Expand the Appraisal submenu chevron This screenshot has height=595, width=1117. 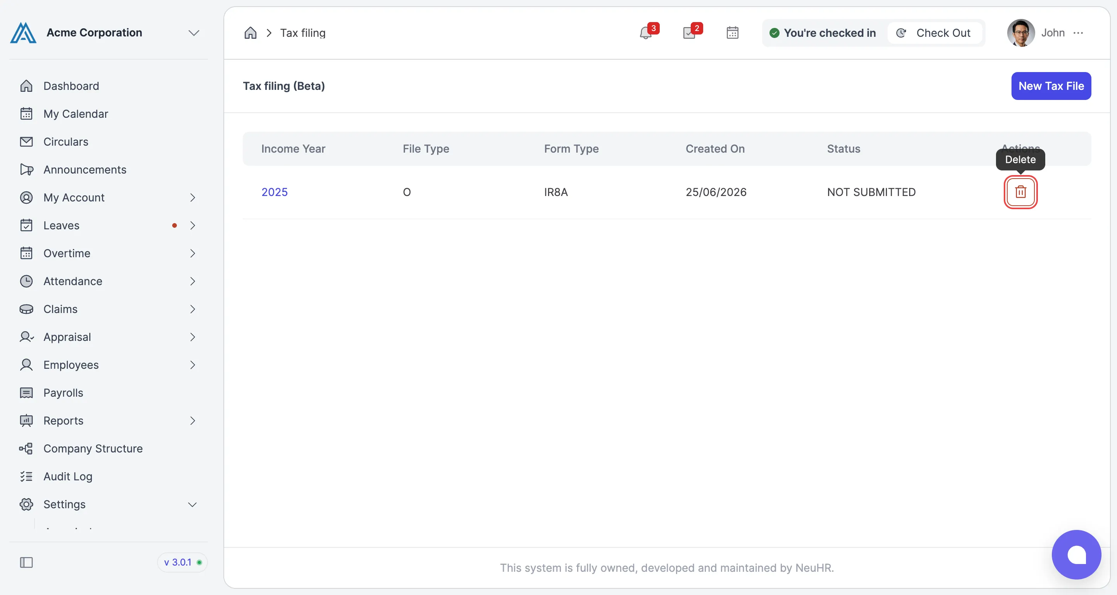click(192, 337)
